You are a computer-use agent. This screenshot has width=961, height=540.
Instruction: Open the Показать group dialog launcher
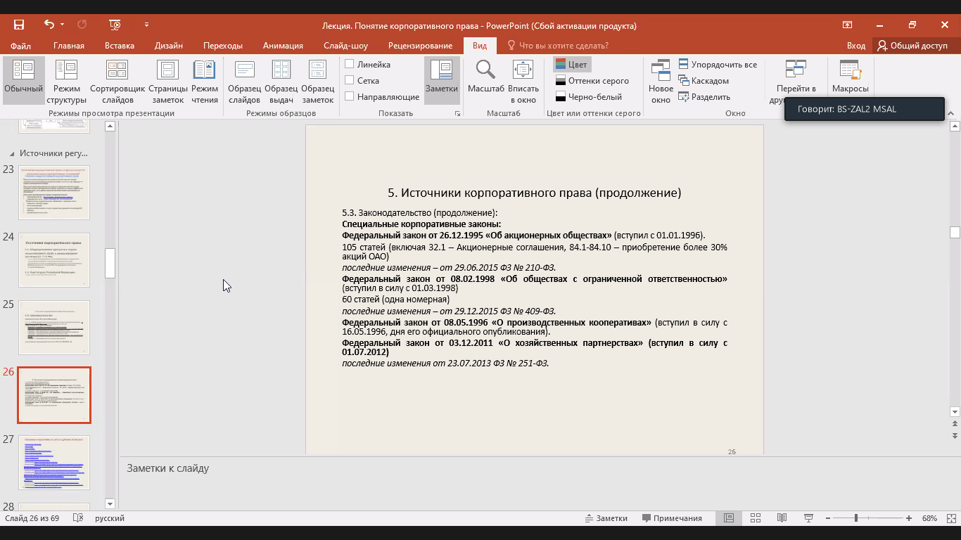pos(458,113)
